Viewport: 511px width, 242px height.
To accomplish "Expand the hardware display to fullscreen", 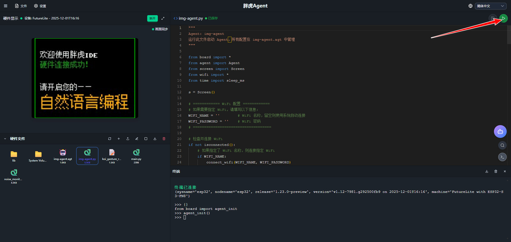I will pos(163,18).
